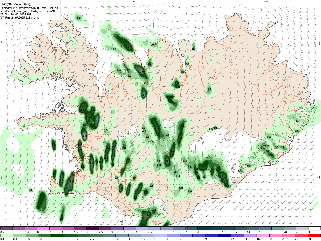Click the '3.6' precipitation value on the map
321x241 pixels.
[92, 163]
